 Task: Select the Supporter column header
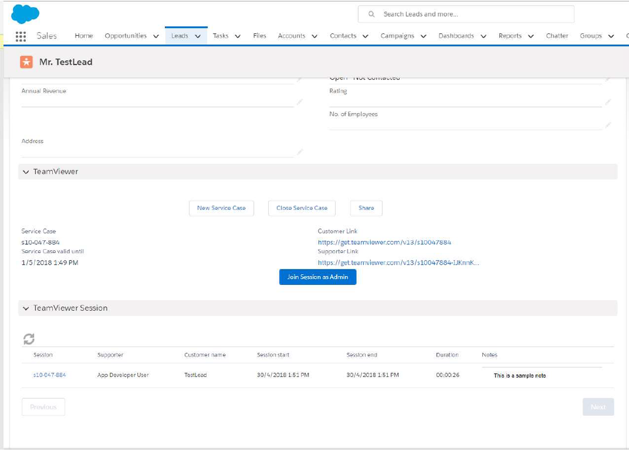click(110, 355)
